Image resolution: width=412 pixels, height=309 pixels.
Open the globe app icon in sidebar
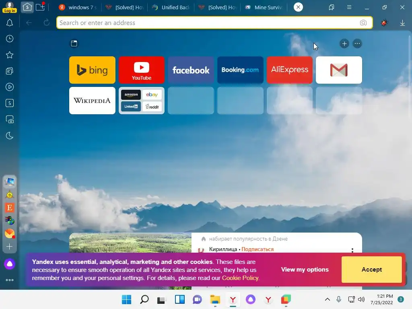pos(10,220)
